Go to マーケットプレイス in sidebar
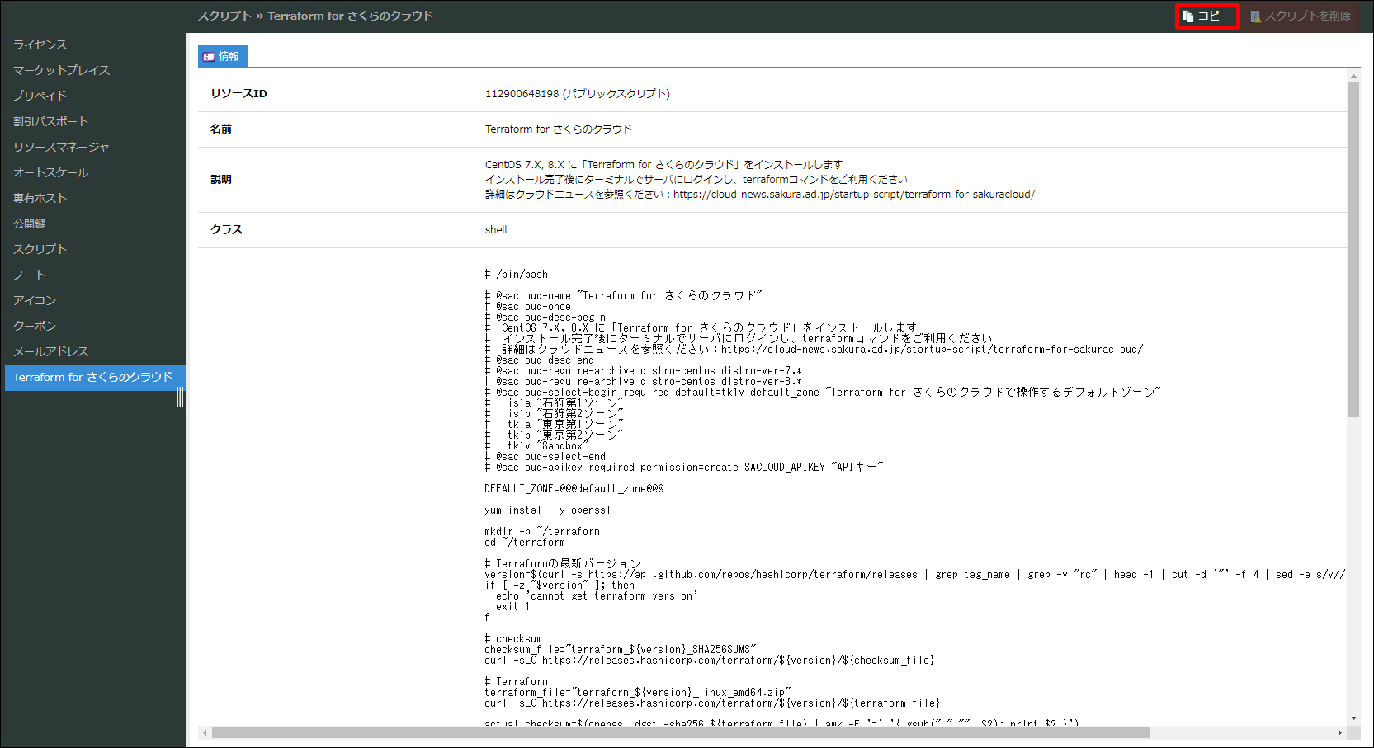The width and height of the screenshot is (1374, 748). [x=61, y=70]
